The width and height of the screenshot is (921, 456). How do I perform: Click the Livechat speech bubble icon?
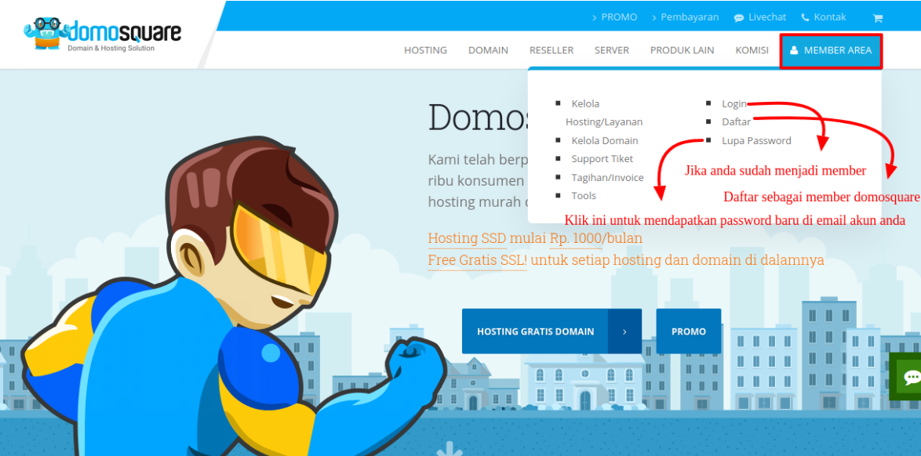[739, 18]
